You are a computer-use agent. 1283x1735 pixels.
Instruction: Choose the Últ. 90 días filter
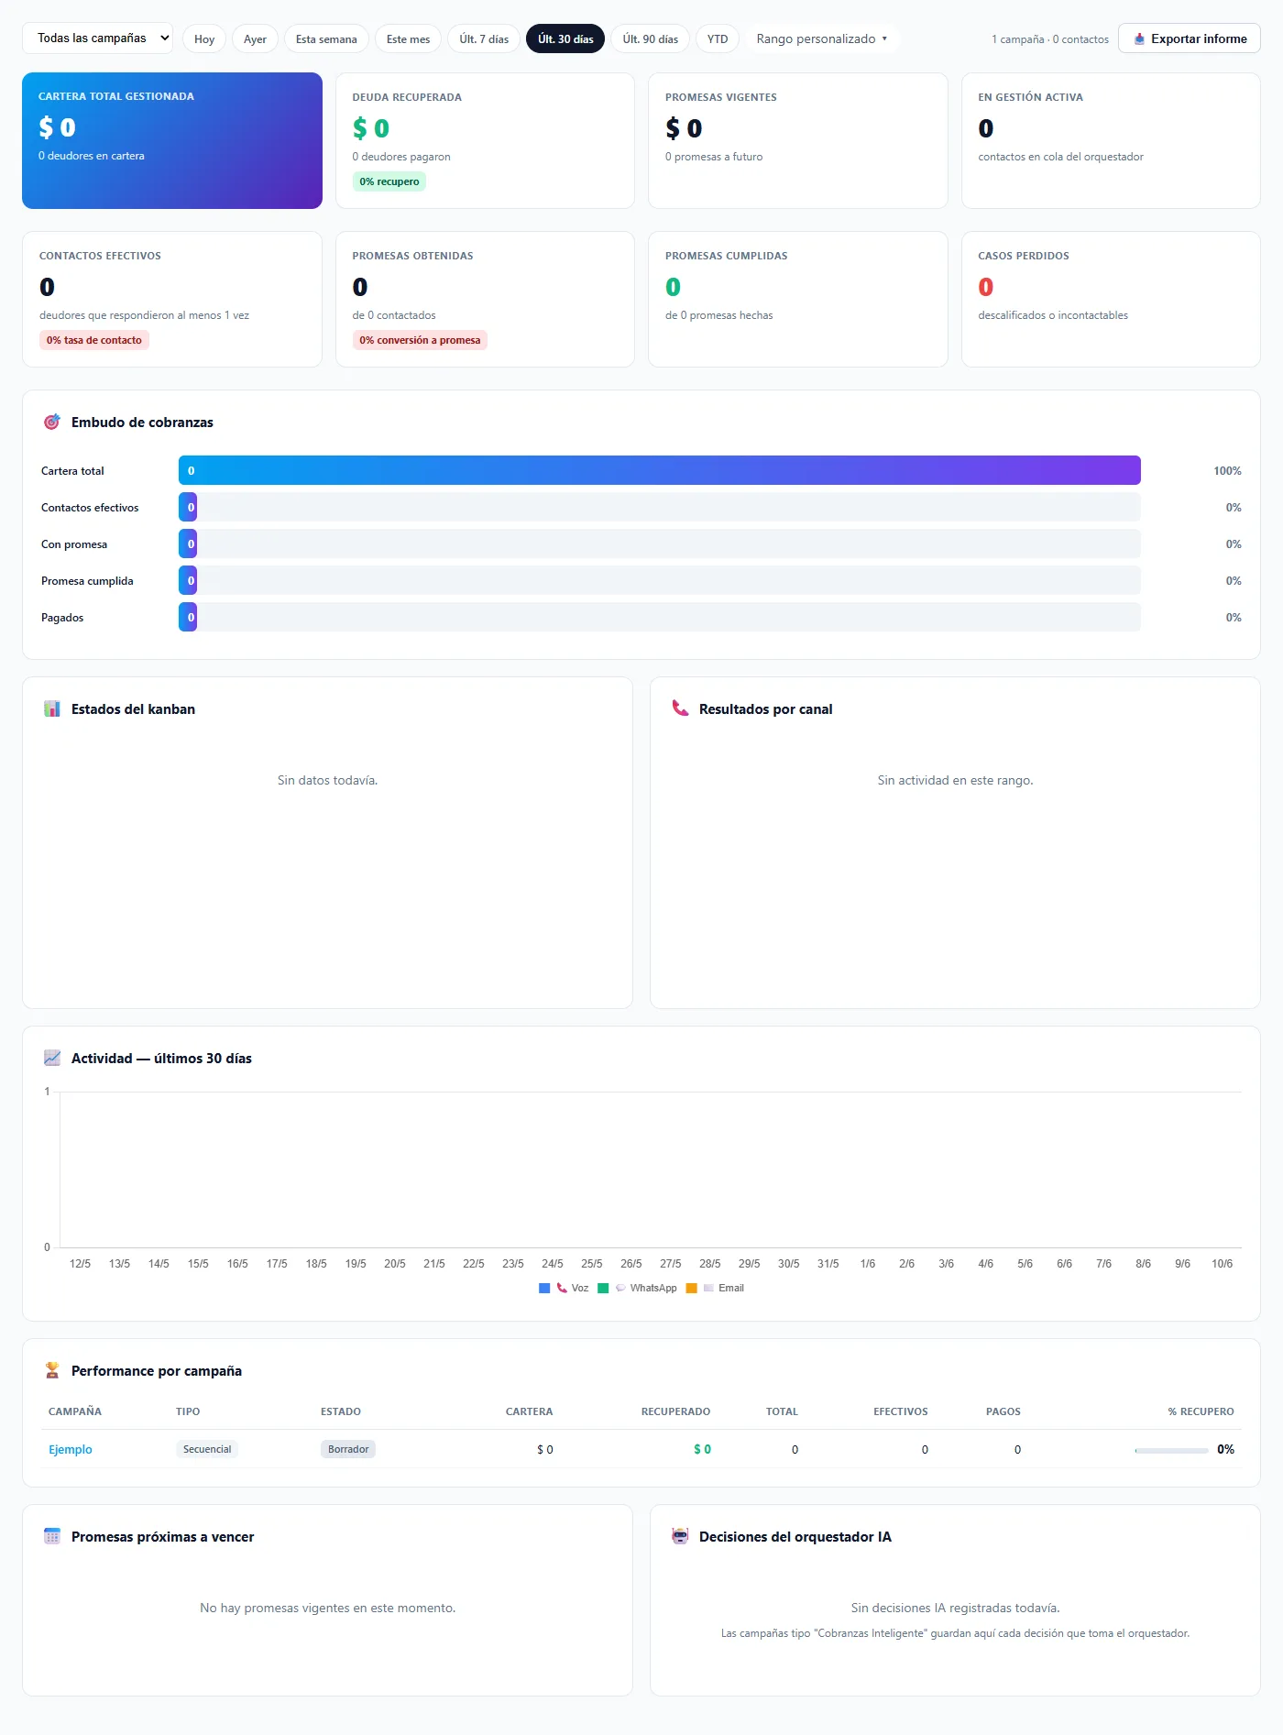click(x=651, y=38)
